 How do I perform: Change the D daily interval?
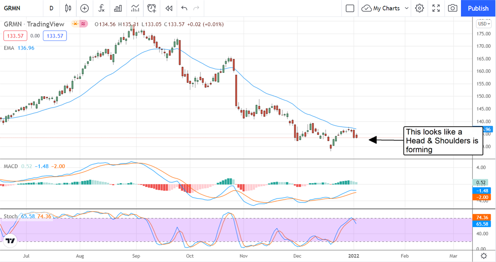point(51,8)
